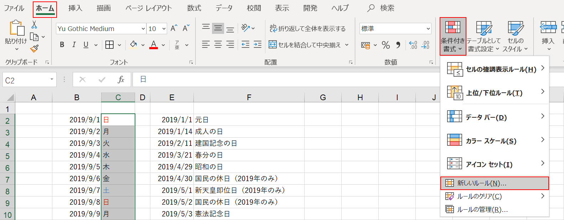
Task: Open the 配置 group dialog launcher
Action: click(x=351, y=62)
